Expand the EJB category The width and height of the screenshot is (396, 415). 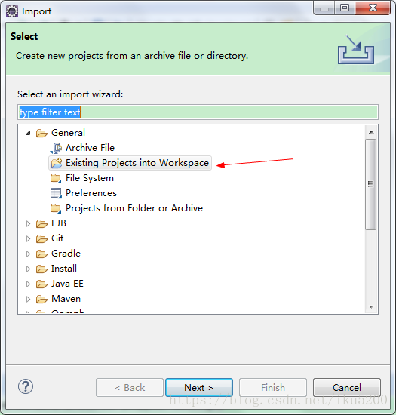point(28,223)
